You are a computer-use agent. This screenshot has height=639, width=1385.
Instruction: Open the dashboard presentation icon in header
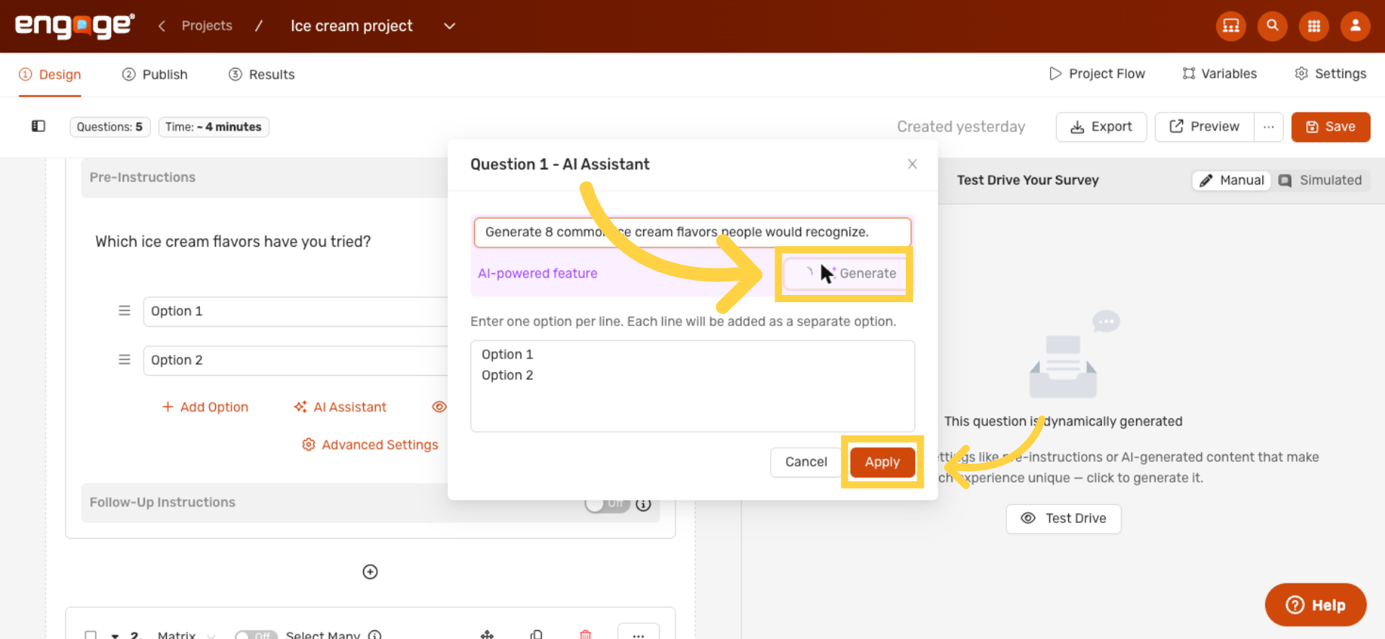coord(1231,26)
